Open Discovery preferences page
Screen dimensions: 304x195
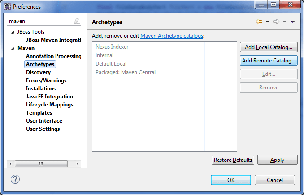pos(39,72)
